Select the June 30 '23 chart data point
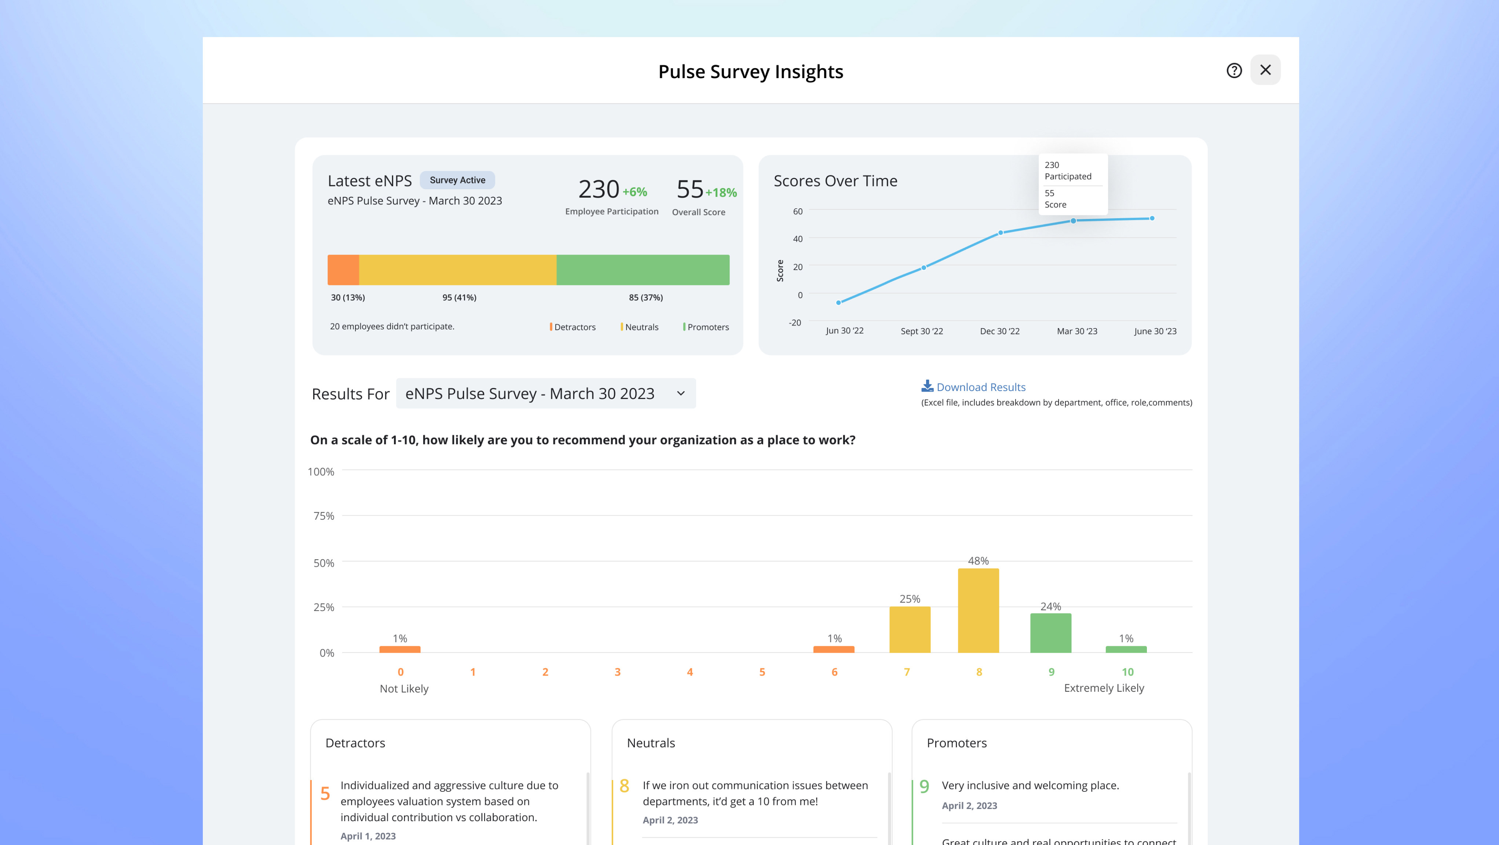This screenshot has width=1499, height=845. [1152, 218]
